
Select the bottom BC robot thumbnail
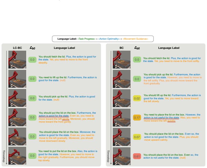click(x=121, y=156)
